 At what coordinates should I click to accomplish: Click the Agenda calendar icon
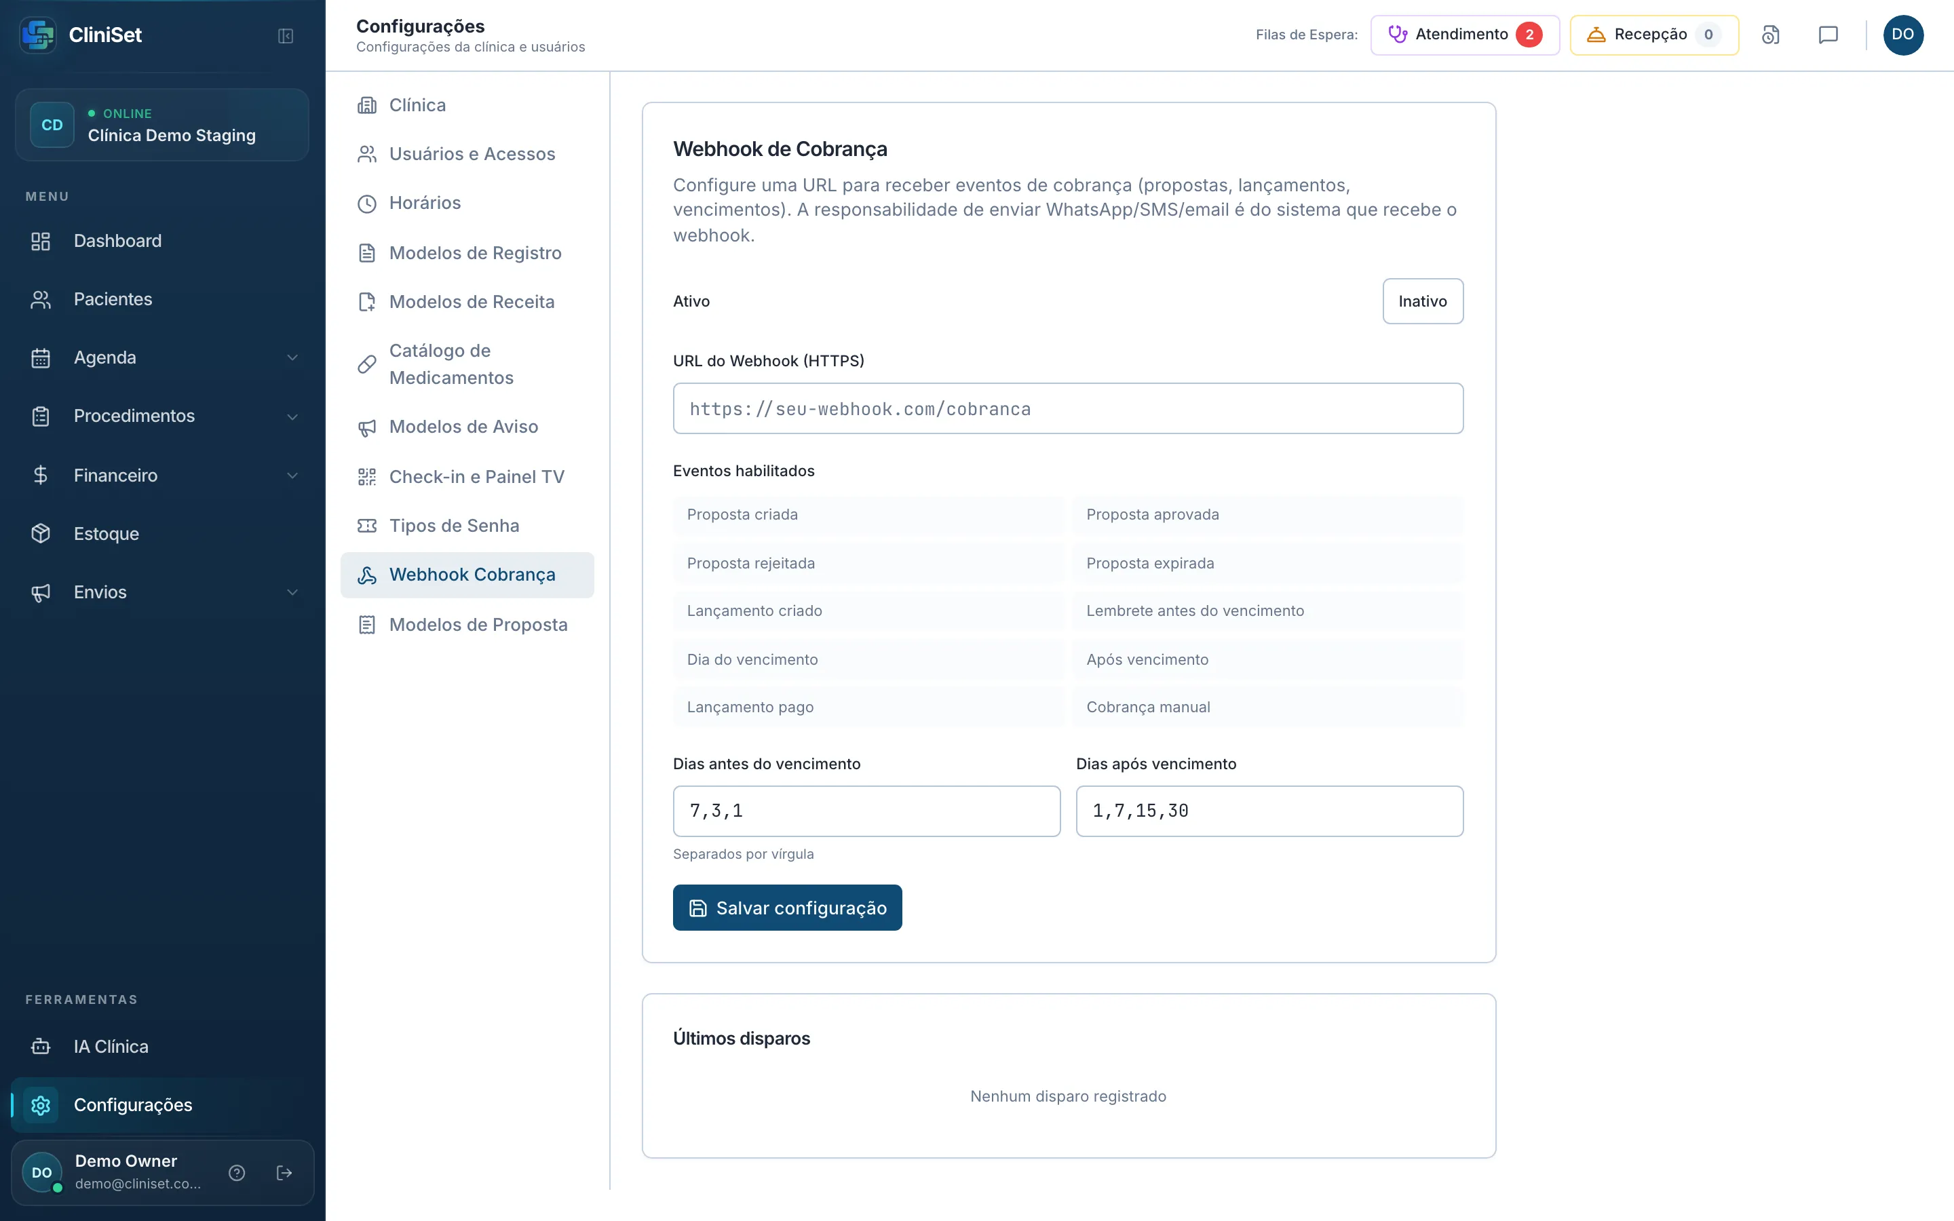click(x=41, y=357)
